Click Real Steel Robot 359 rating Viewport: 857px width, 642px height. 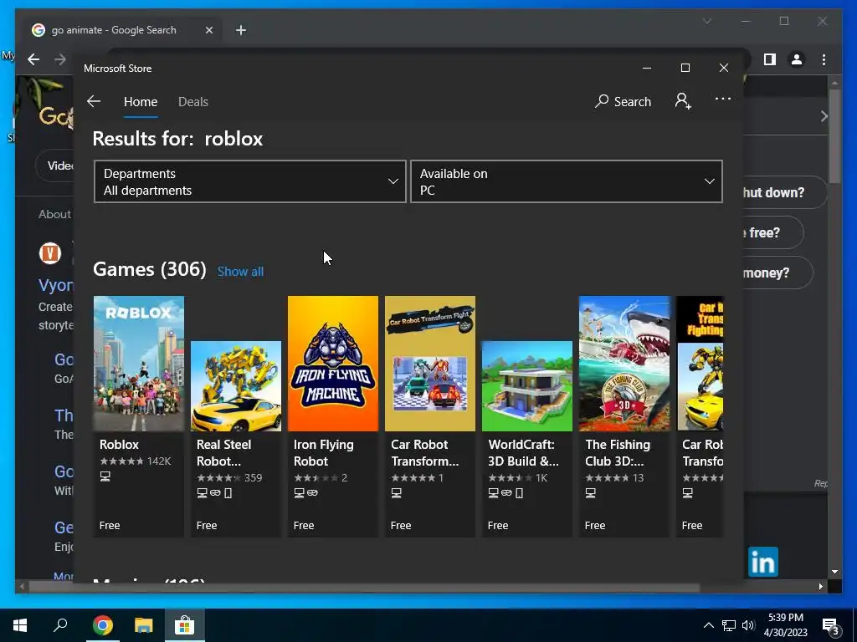229,477
